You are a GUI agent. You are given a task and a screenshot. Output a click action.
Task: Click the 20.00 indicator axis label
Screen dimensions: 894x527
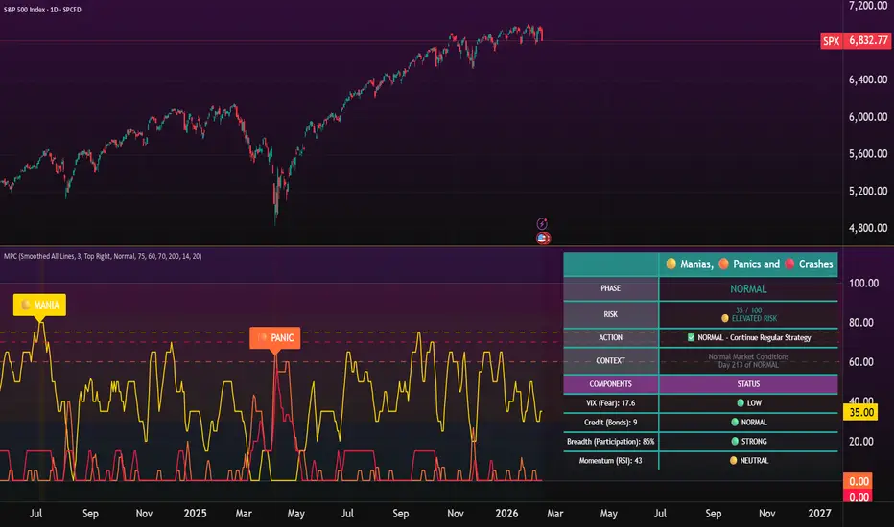[x=861, y=442]
